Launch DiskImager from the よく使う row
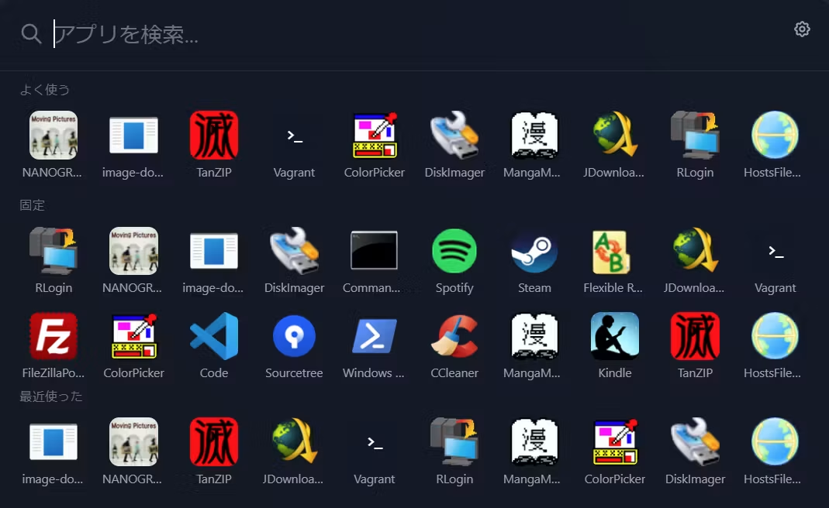The image size is (829, 508). (454, 145)
